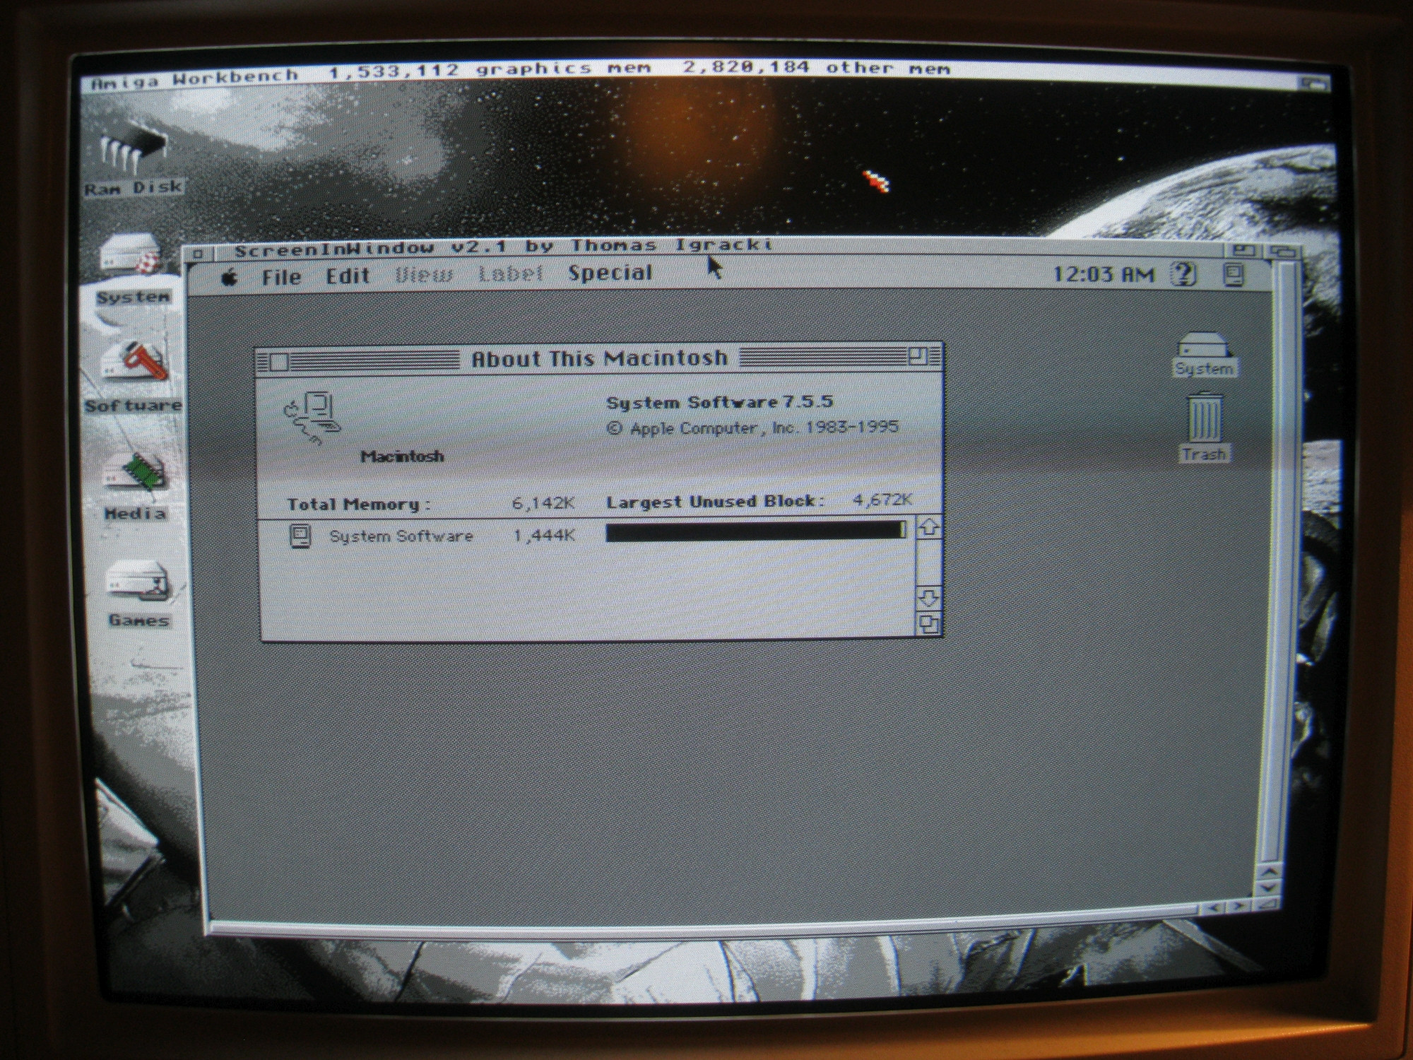Open the Special menu
Image resolution: width=1413 pixels, height=1060 pixels.
(610, 273)
